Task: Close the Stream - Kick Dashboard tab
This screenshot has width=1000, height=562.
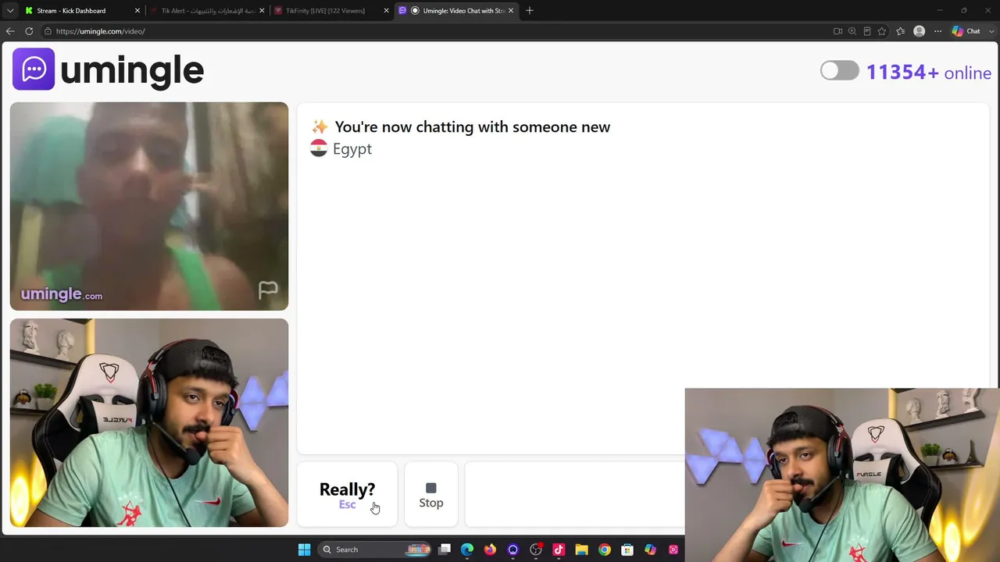Action: click(137, 11)
